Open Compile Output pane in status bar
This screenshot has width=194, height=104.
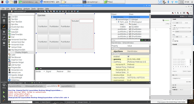[70, 102]
